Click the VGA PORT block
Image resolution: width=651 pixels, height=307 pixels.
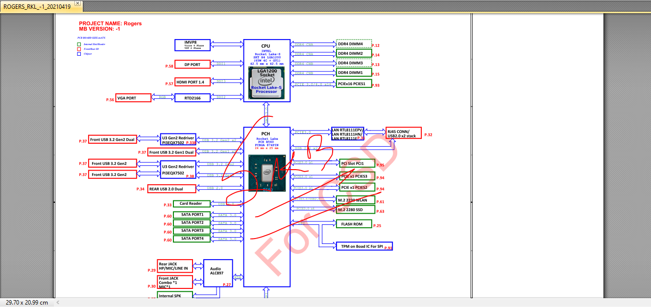point(133,98)
